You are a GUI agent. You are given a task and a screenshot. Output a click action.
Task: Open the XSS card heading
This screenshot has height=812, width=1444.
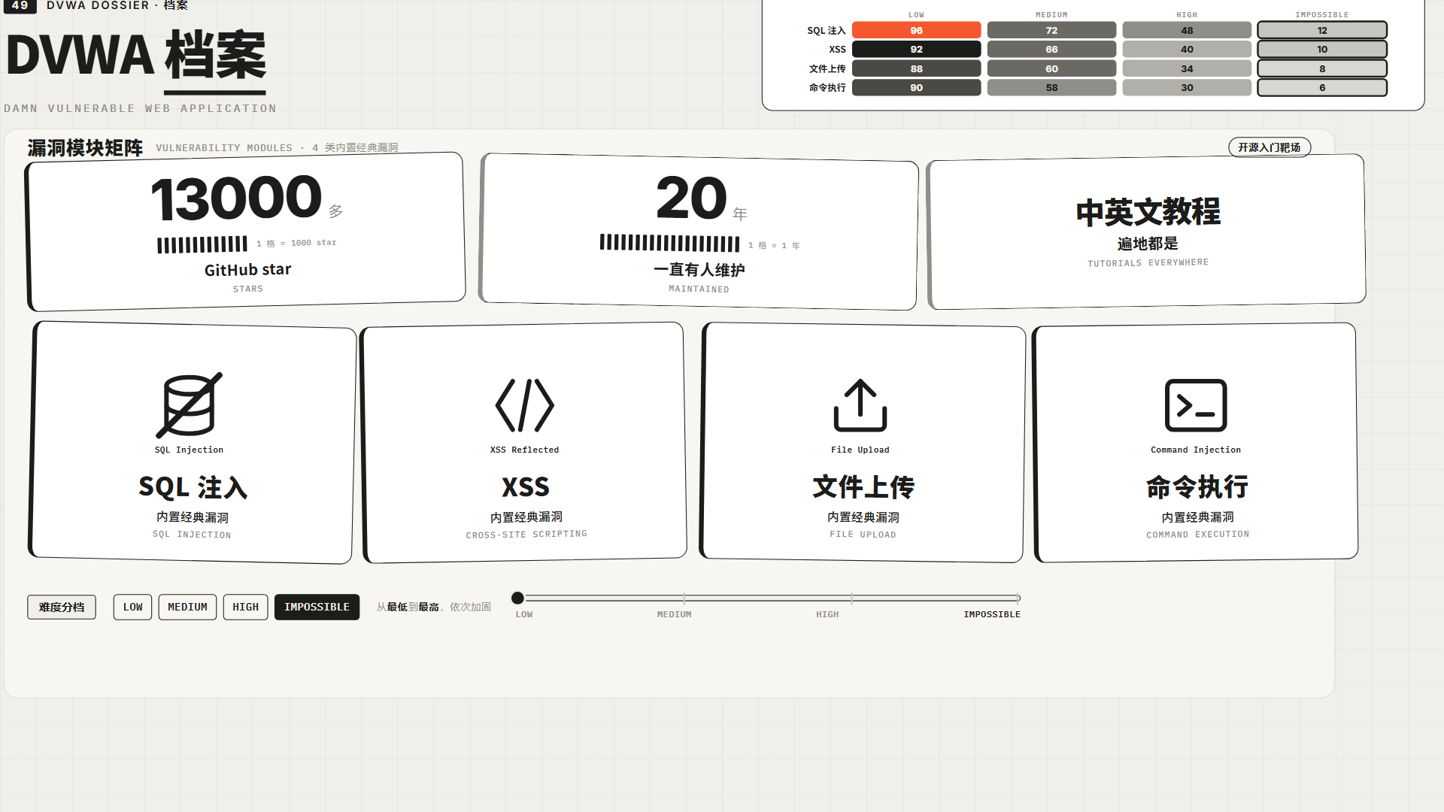[526, 487]
